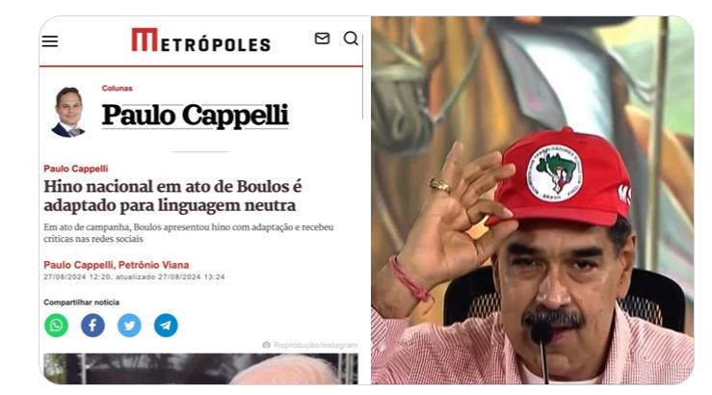The image size is (712, 395).
Task: Open search with magnifier icon
Action: 351,39
